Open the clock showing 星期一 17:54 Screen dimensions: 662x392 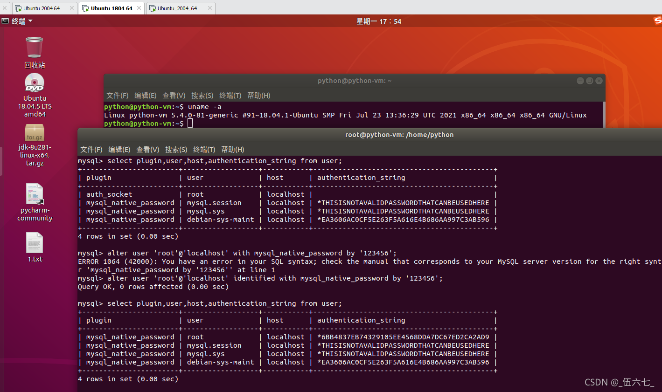click(378, 21)
